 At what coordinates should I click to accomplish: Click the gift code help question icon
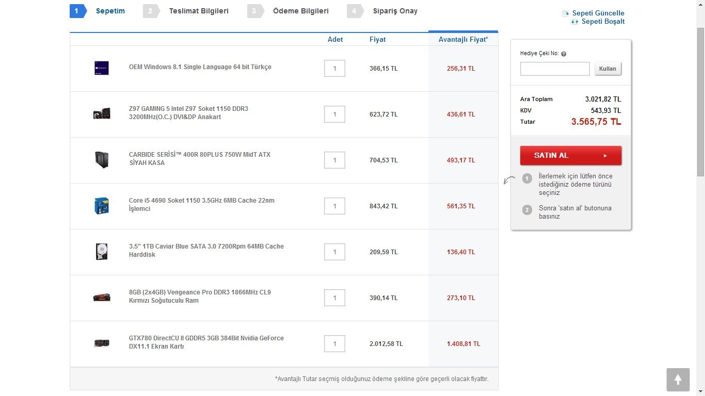tap(564, 54)
